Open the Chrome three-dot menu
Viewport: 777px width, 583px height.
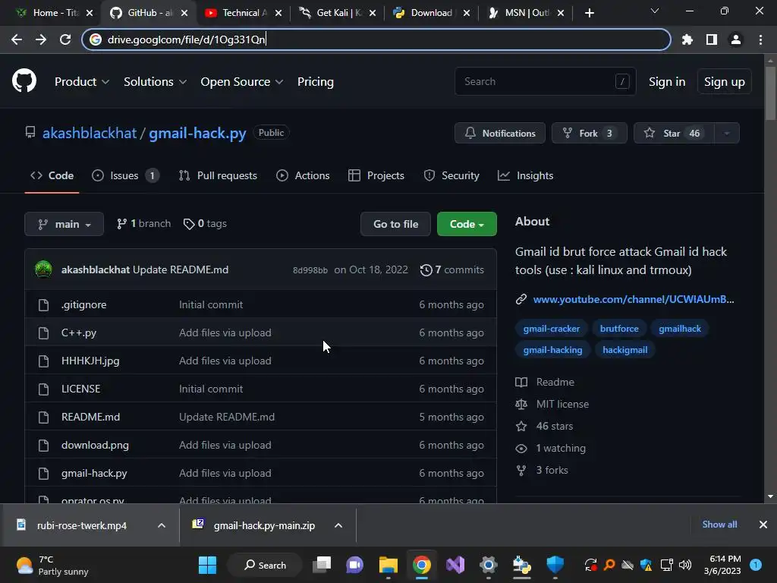click(x=760, y=39)
